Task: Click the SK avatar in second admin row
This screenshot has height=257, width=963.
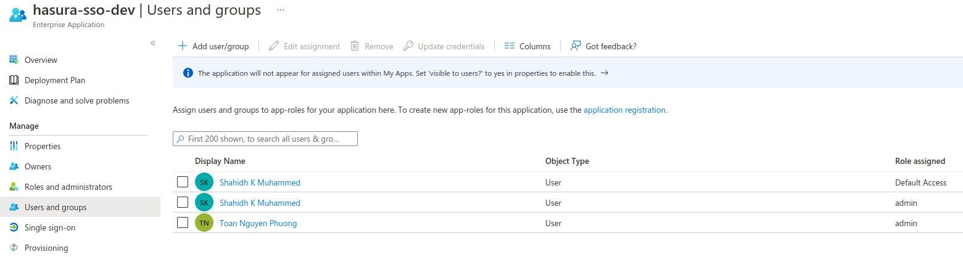Action: pos(204,203)
